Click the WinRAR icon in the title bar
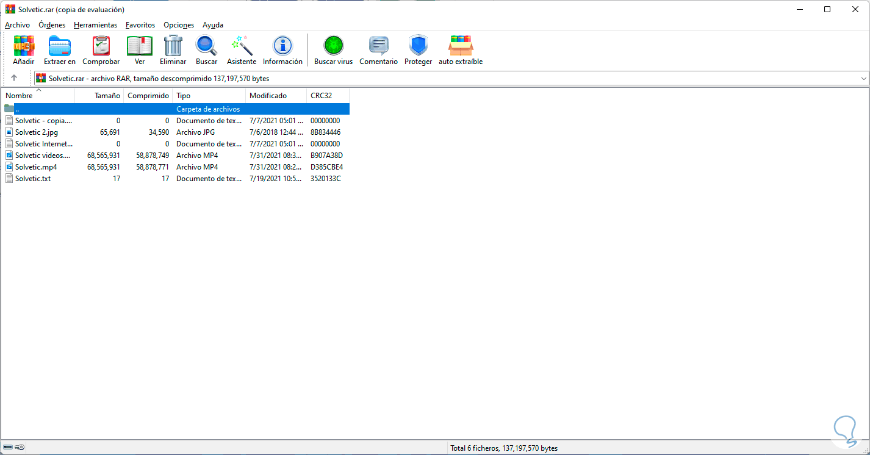 pyautogui.click(x=10, y=9)
